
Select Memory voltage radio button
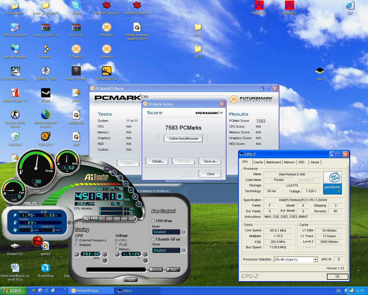[117, 249]
